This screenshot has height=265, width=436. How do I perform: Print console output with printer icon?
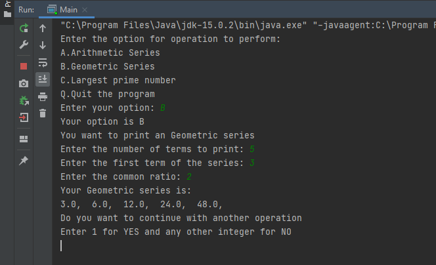click(43, 96)
